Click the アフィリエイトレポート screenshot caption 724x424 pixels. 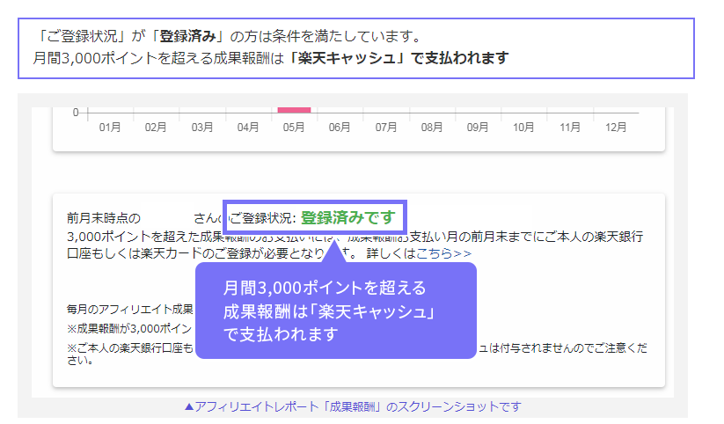[352, 406]
